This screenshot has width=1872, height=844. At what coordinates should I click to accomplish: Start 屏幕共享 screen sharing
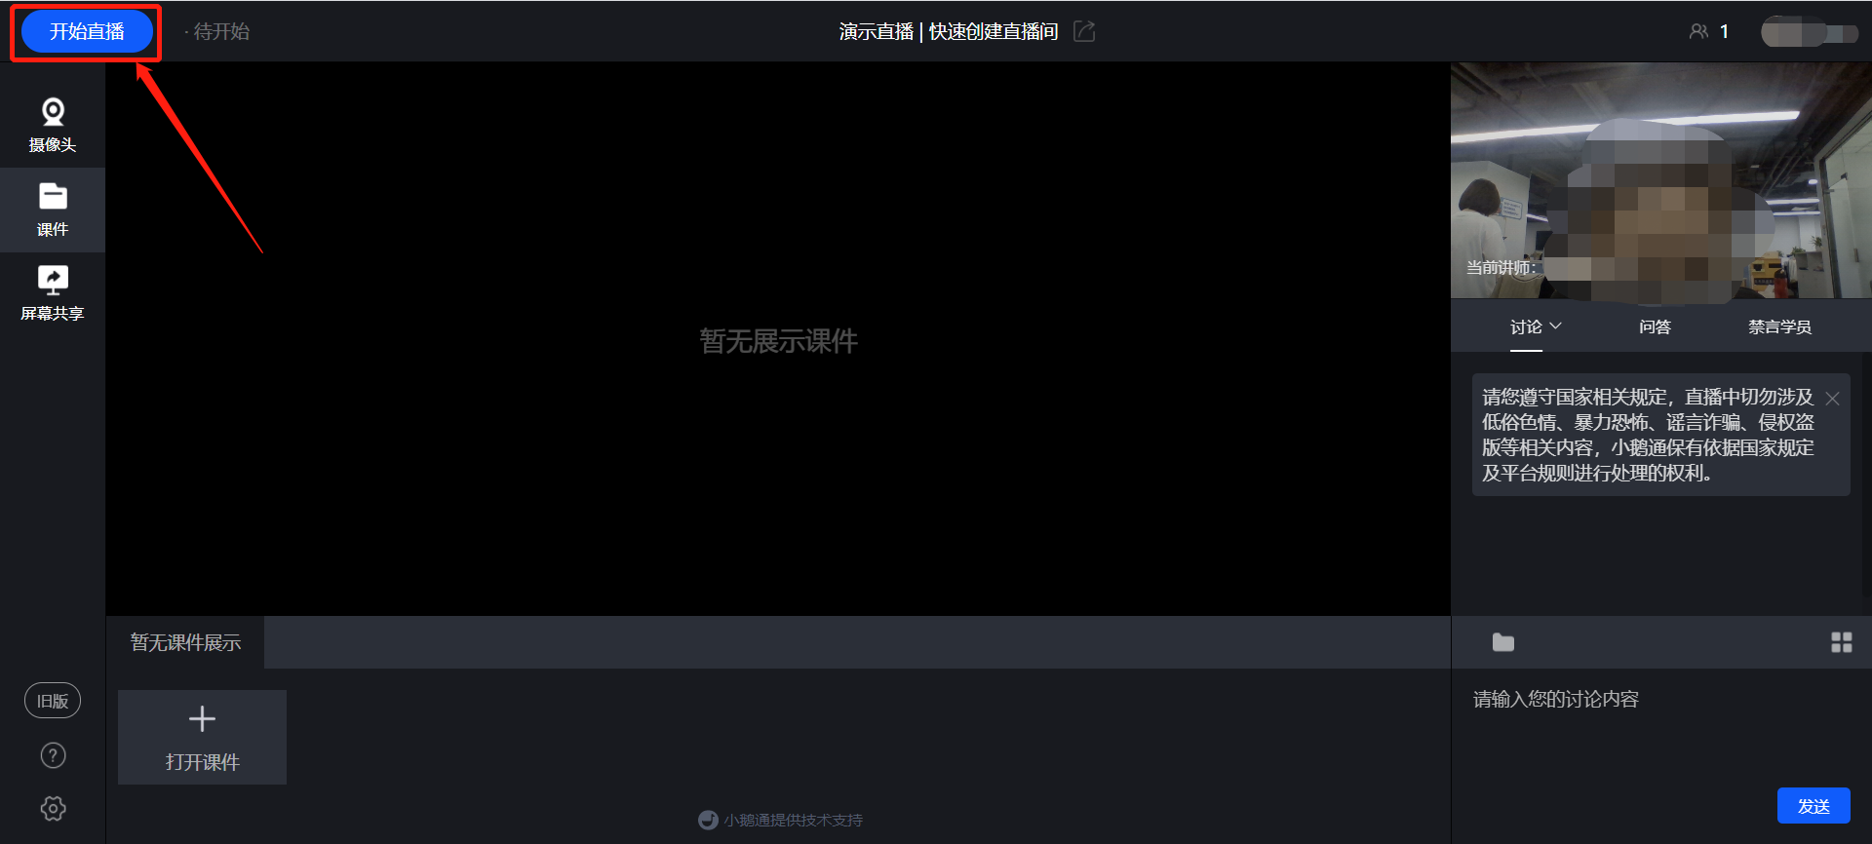pos(53,293)
